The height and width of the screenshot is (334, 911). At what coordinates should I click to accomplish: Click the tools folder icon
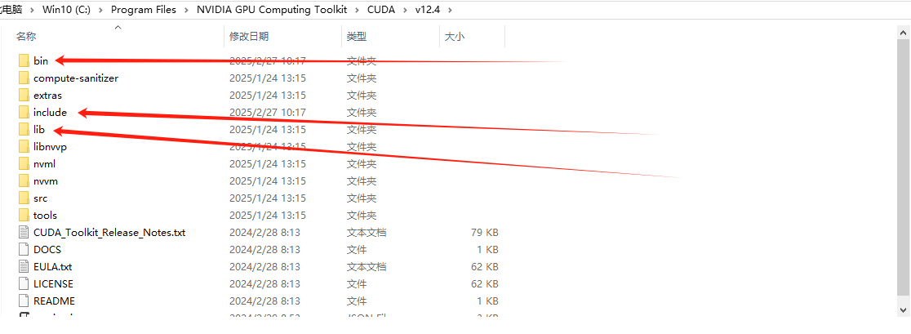(24, 215)
